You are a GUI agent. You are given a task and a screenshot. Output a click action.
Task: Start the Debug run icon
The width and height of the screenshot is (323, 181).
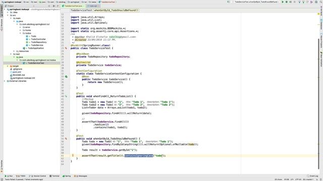pyautogui.click(x=287, y=2)
